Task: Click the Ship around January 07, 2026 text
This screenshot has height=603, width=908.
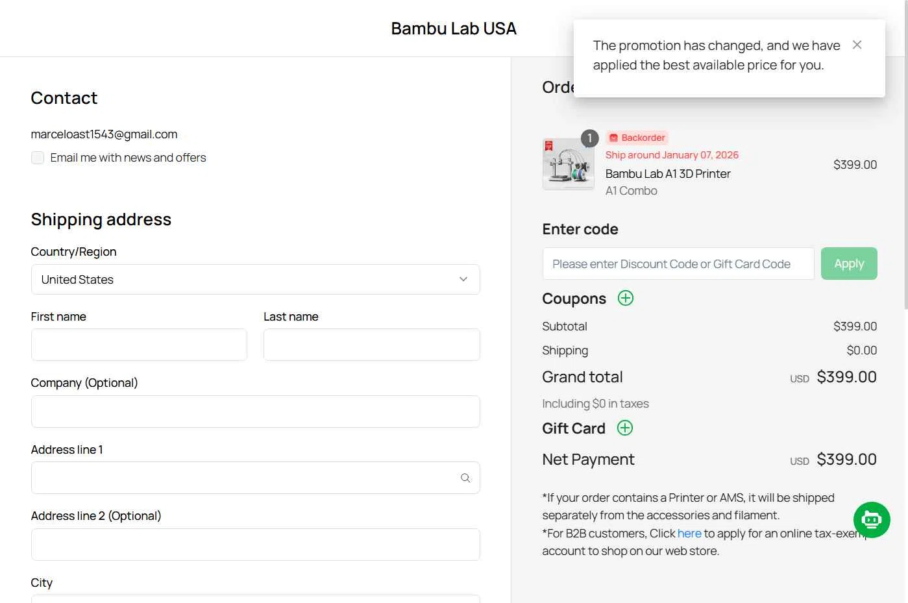Action: 672,155
